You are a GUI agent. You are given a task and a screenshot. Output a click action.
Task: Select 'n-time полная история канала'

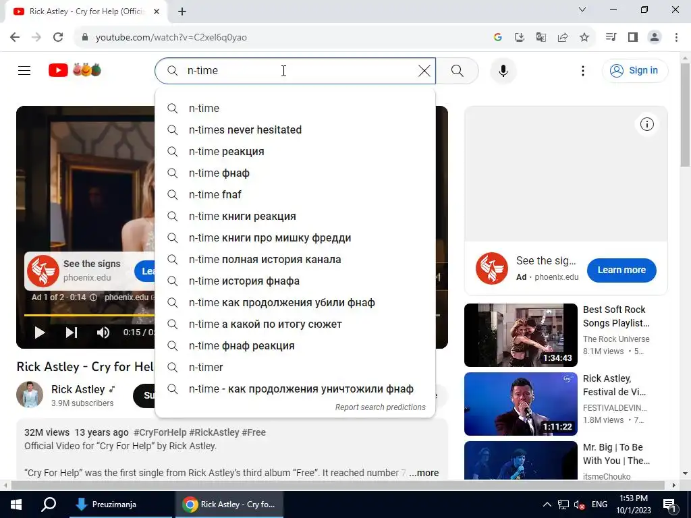click(296, 260)
